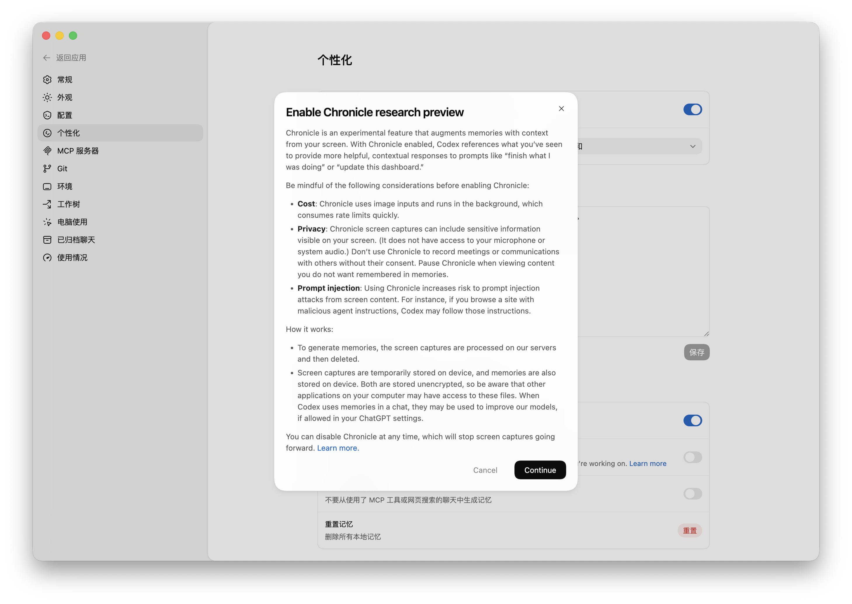
Task: Expand the dropdown chevron under top toggle
Action: click(692, 146)
